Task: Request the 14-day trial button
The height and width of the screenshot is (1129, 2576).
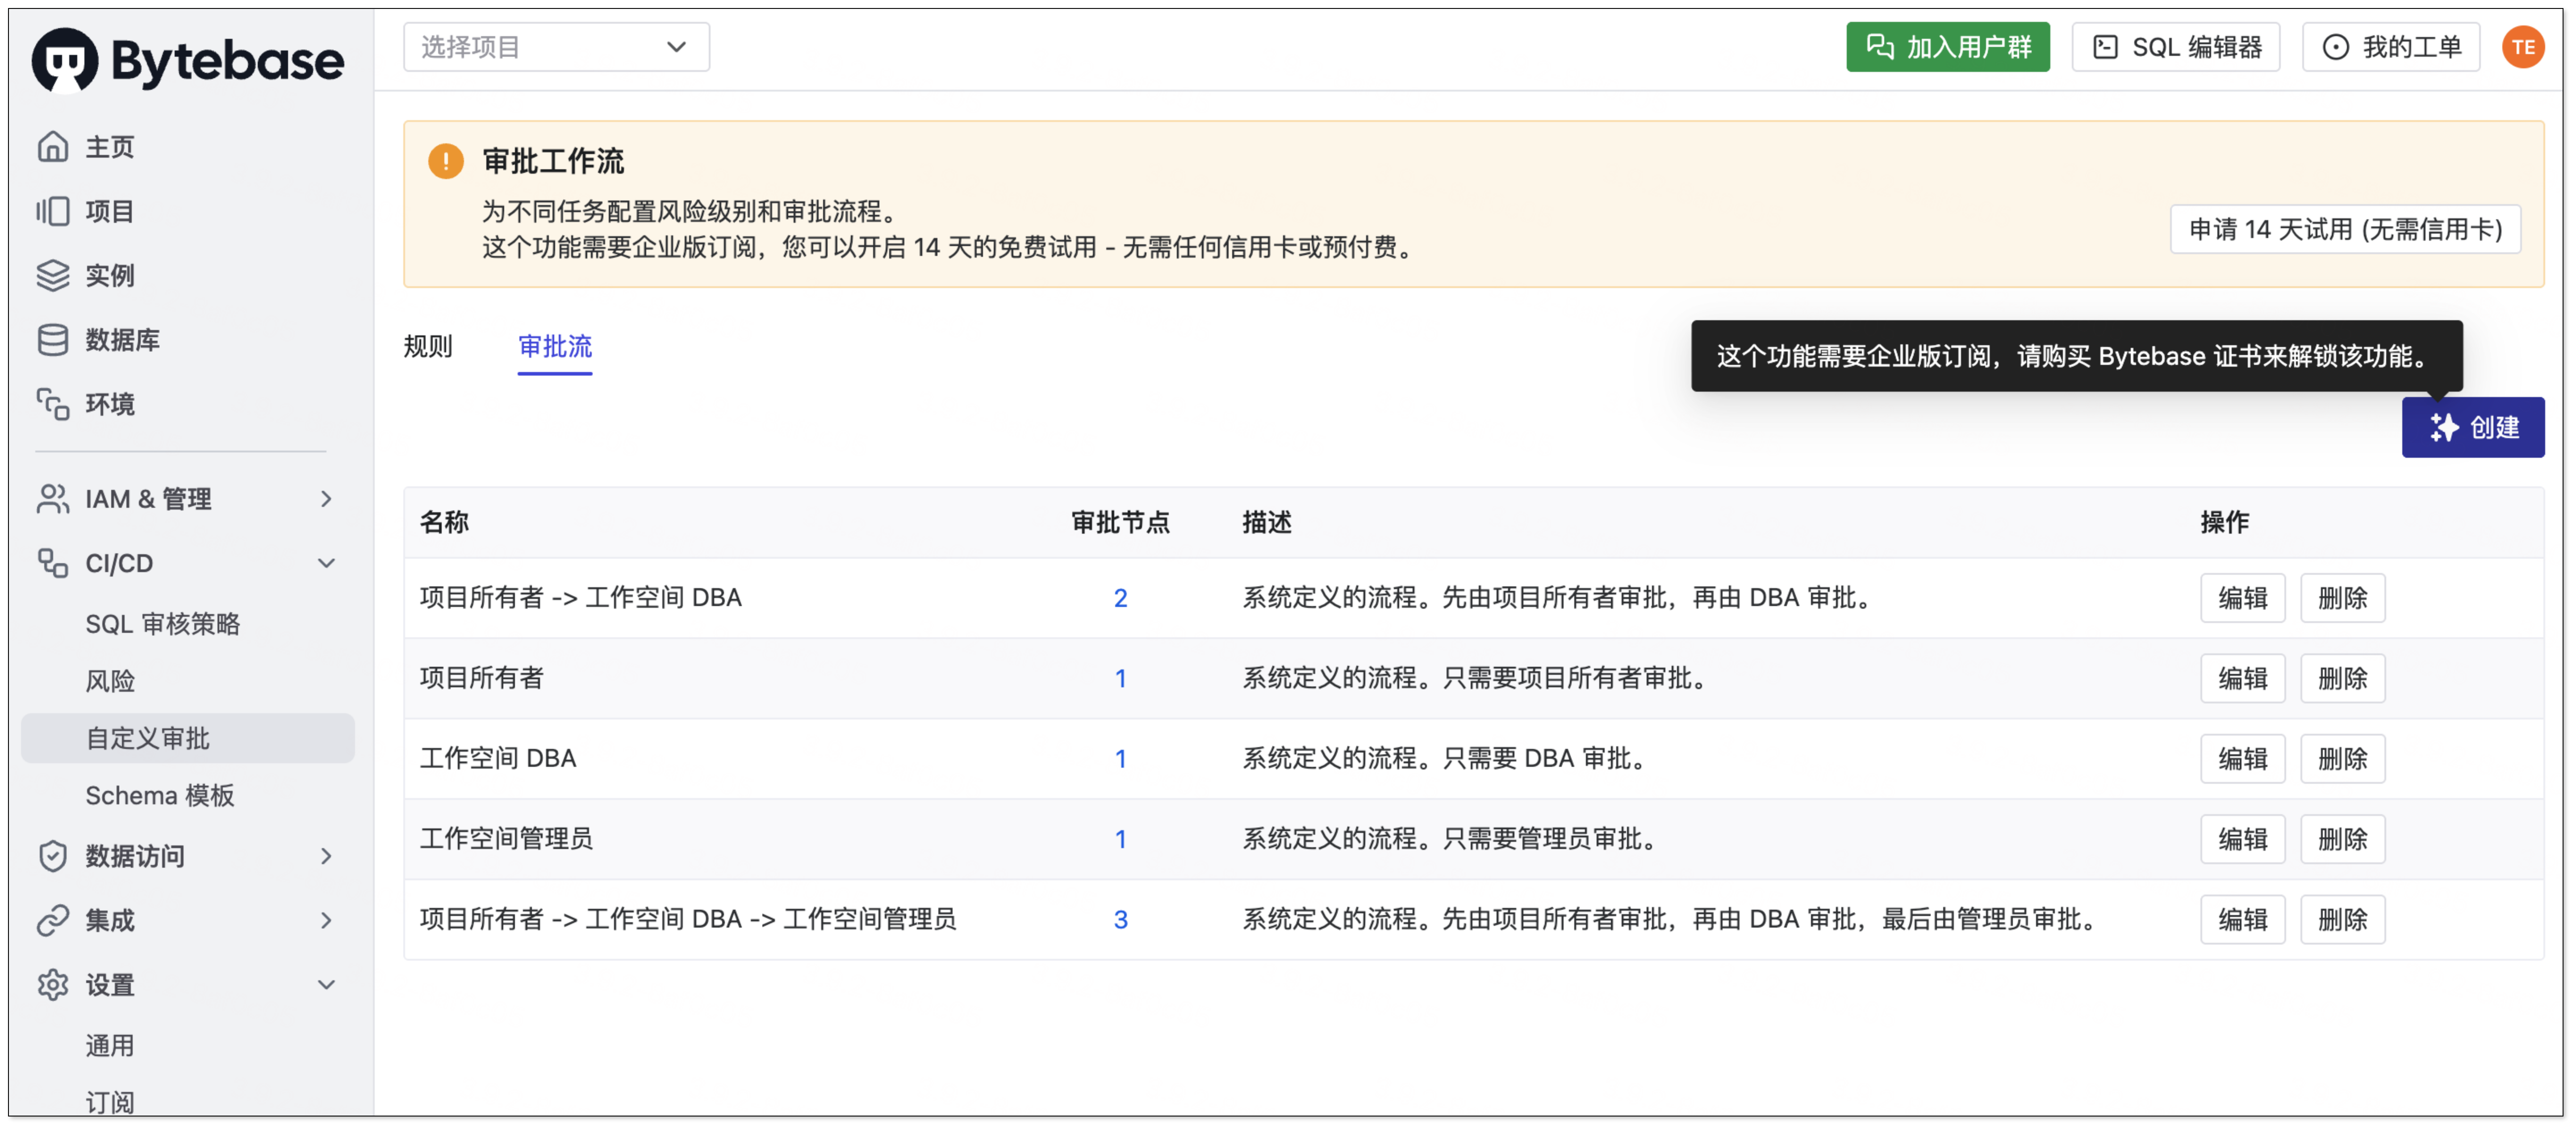Action: (2345, 229)
